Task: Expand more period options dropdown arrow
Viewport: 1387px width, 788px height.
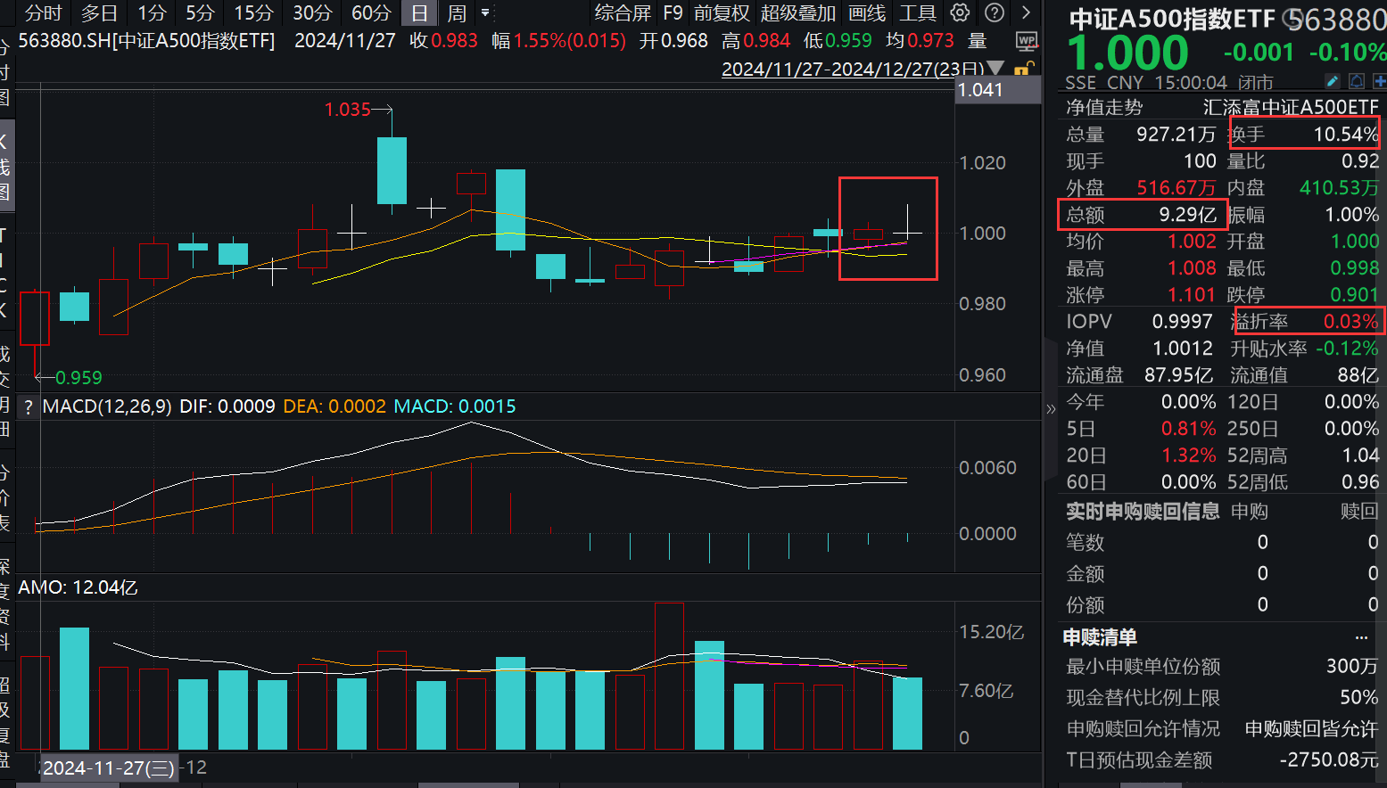Action: pos(485,12)
